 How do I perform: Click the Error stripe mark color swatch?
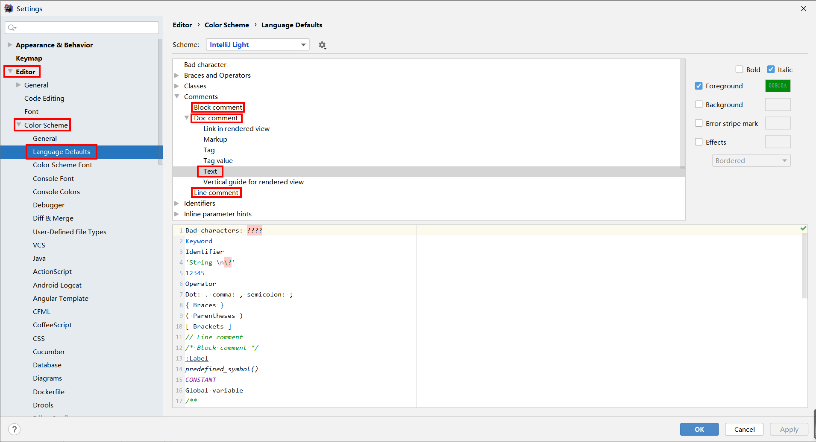pyautogui.click(x=778, y=123)
